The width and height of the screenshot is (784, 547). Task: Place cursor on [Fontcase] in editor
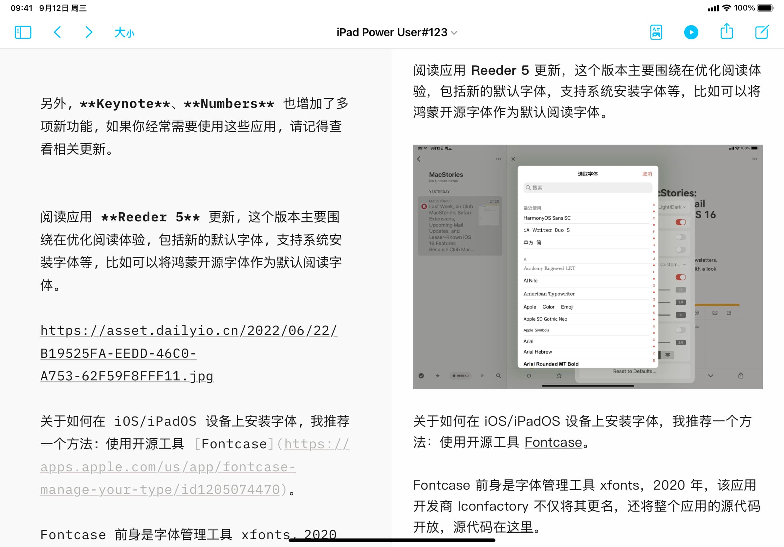[234, 444]
